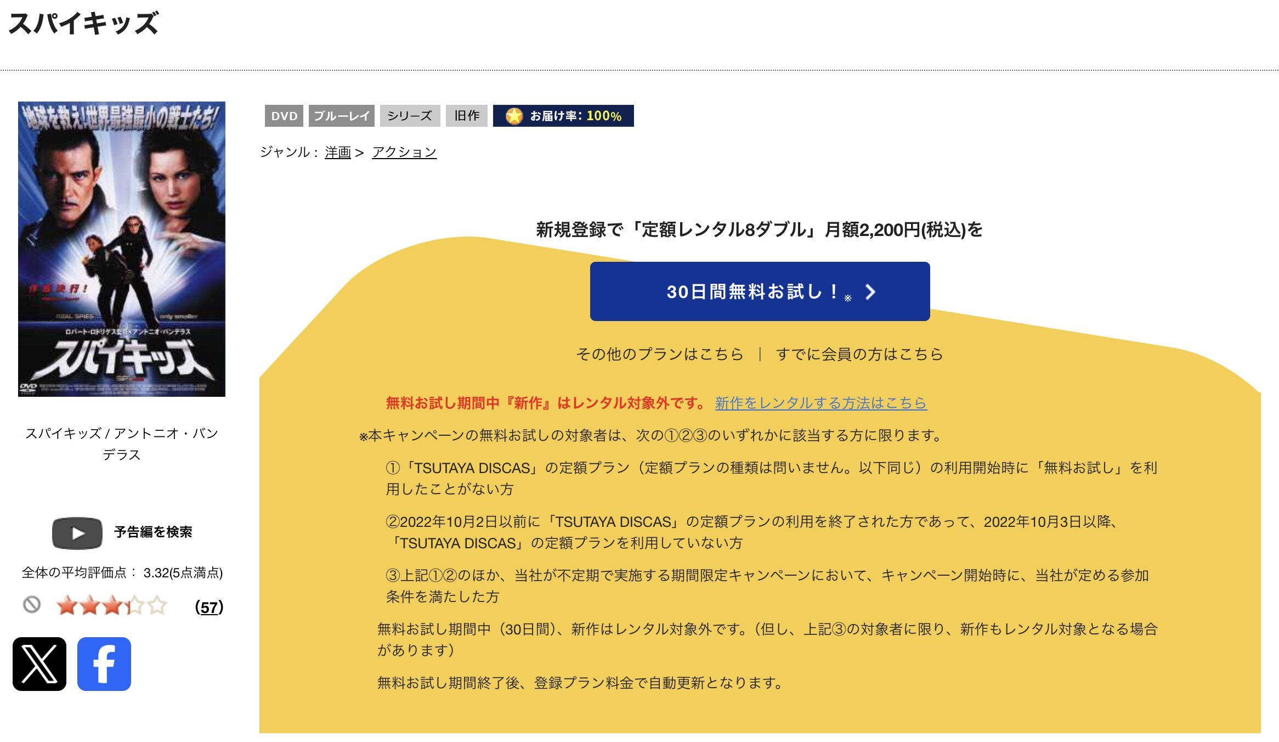The image size is (1279, 742).
Task: Click the red 無料お試し期間中『新作』はレンタル対象外です notice
Action: [546, 403]
